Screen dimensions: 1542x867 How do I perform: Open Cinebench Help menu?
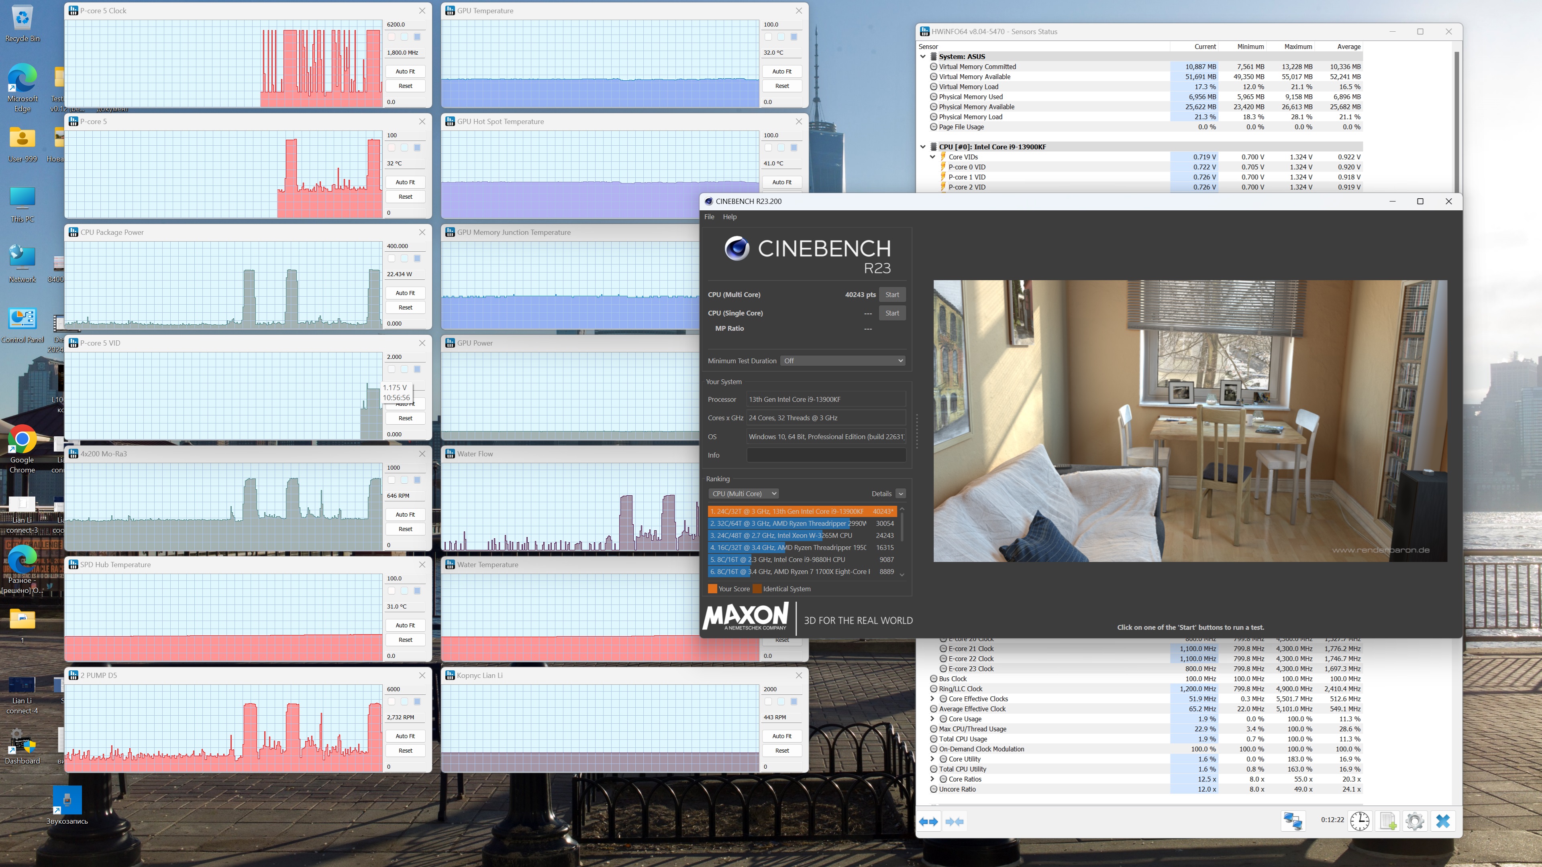[x=729, y=217]
